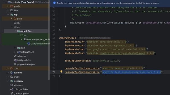This screenshot has width=170, height=95.
Task: Click the libs folder icon
Action: (x=15, y=23)
